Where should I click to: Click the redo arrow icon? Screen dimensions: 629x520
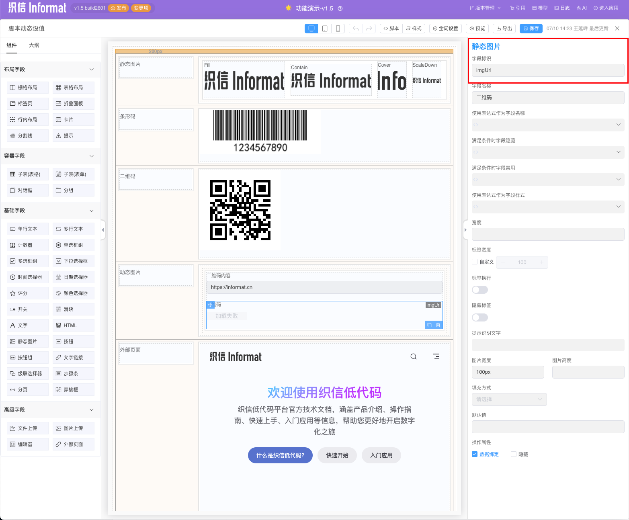click(369, 29)
